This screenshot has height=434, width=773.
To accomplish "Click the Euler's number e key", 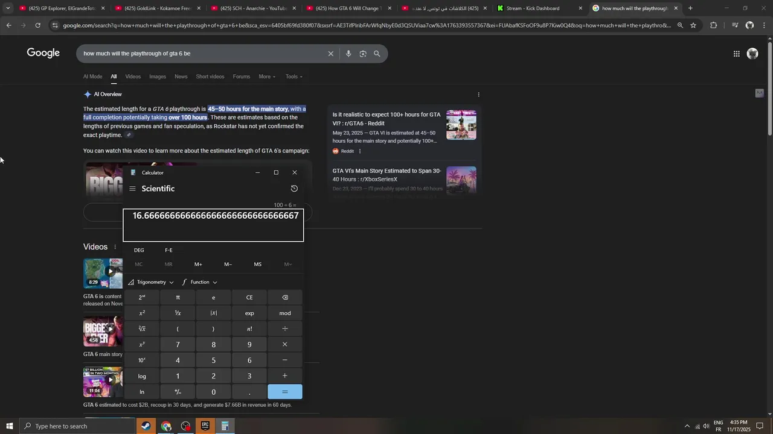I will tap(213, 297).
